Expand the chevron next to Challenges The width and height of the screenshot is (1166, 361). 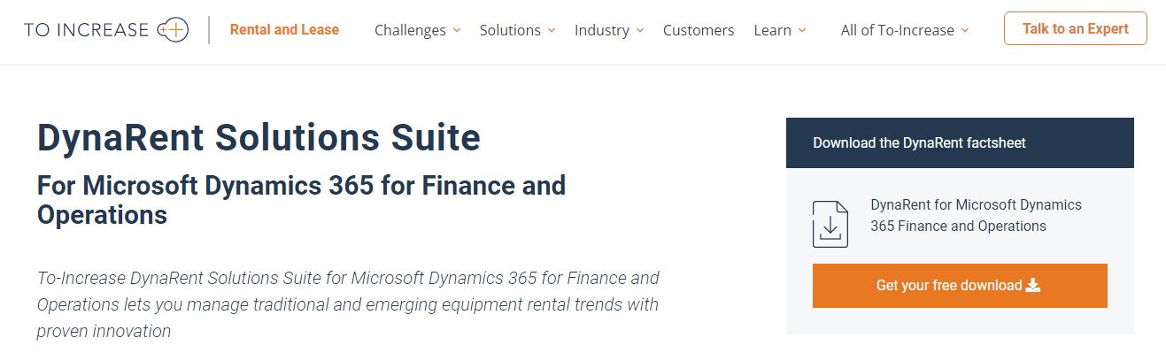(x=457, y=30)
